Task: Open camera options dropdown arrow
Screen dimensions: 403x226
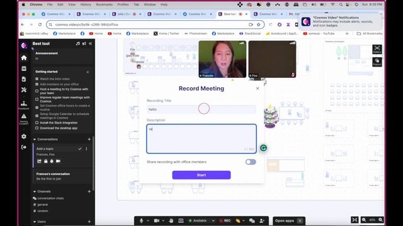Action: click(x=163, y=220)
